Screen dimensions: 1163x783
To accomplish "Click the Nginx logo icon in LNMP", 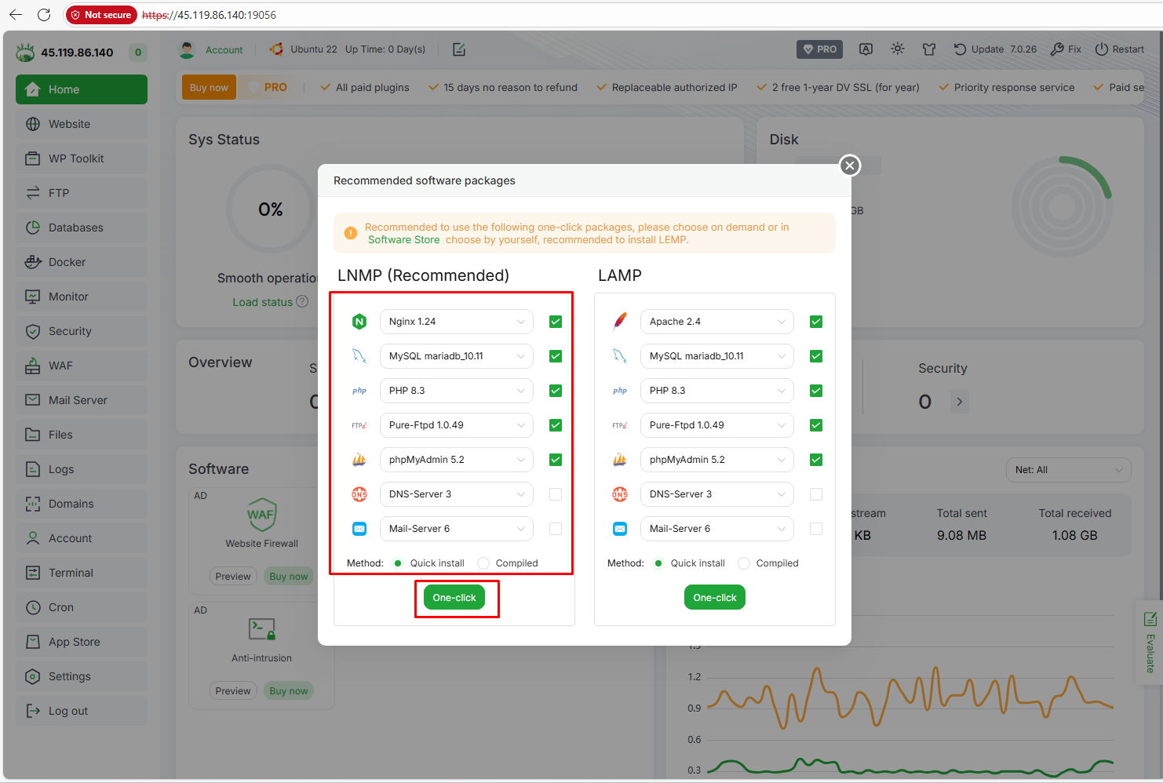I will (x=359, y=322).
